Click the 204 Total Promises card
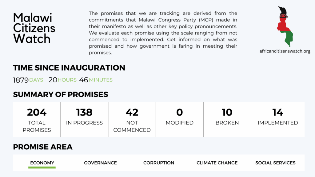The height and width of the screenshot is (177, 315). (x=37, y=120)
